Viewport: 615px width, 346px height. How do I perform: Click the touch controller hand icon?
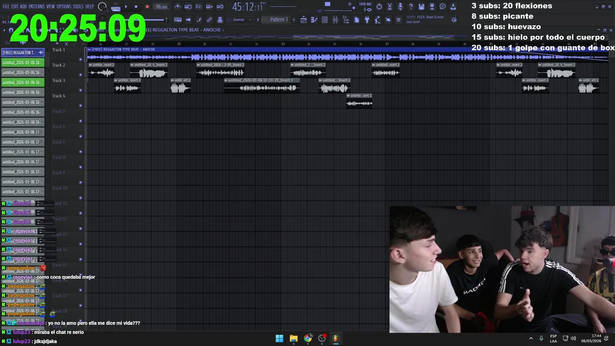(388, 20)
